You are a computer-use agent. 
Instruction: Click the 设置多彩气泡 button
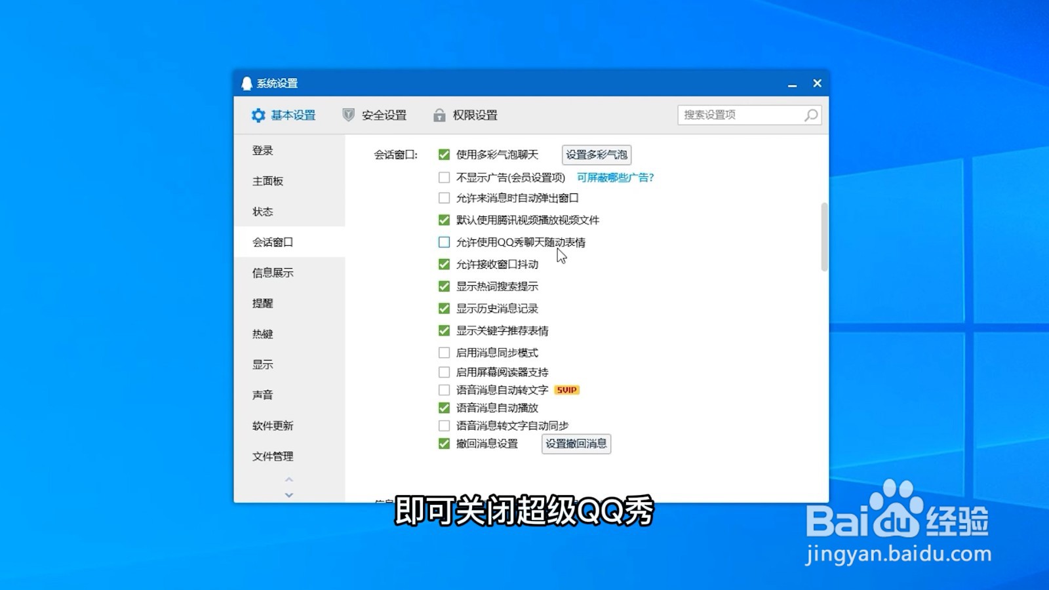(x=597, y=155)
